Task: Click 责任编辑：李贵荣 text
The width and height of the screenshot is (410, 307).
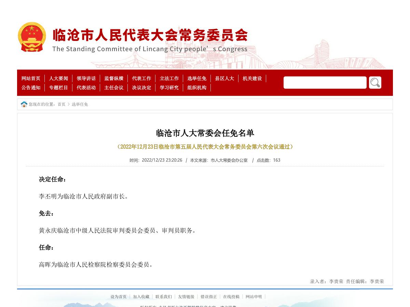Action: [365, 281]
